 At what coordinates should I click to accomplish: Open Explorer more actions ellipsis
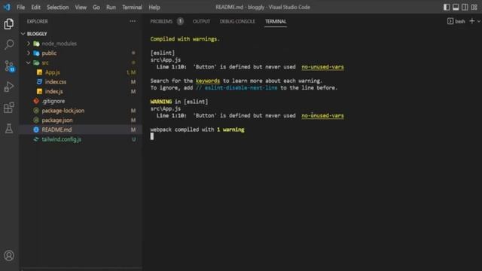[x=133, y=21]
